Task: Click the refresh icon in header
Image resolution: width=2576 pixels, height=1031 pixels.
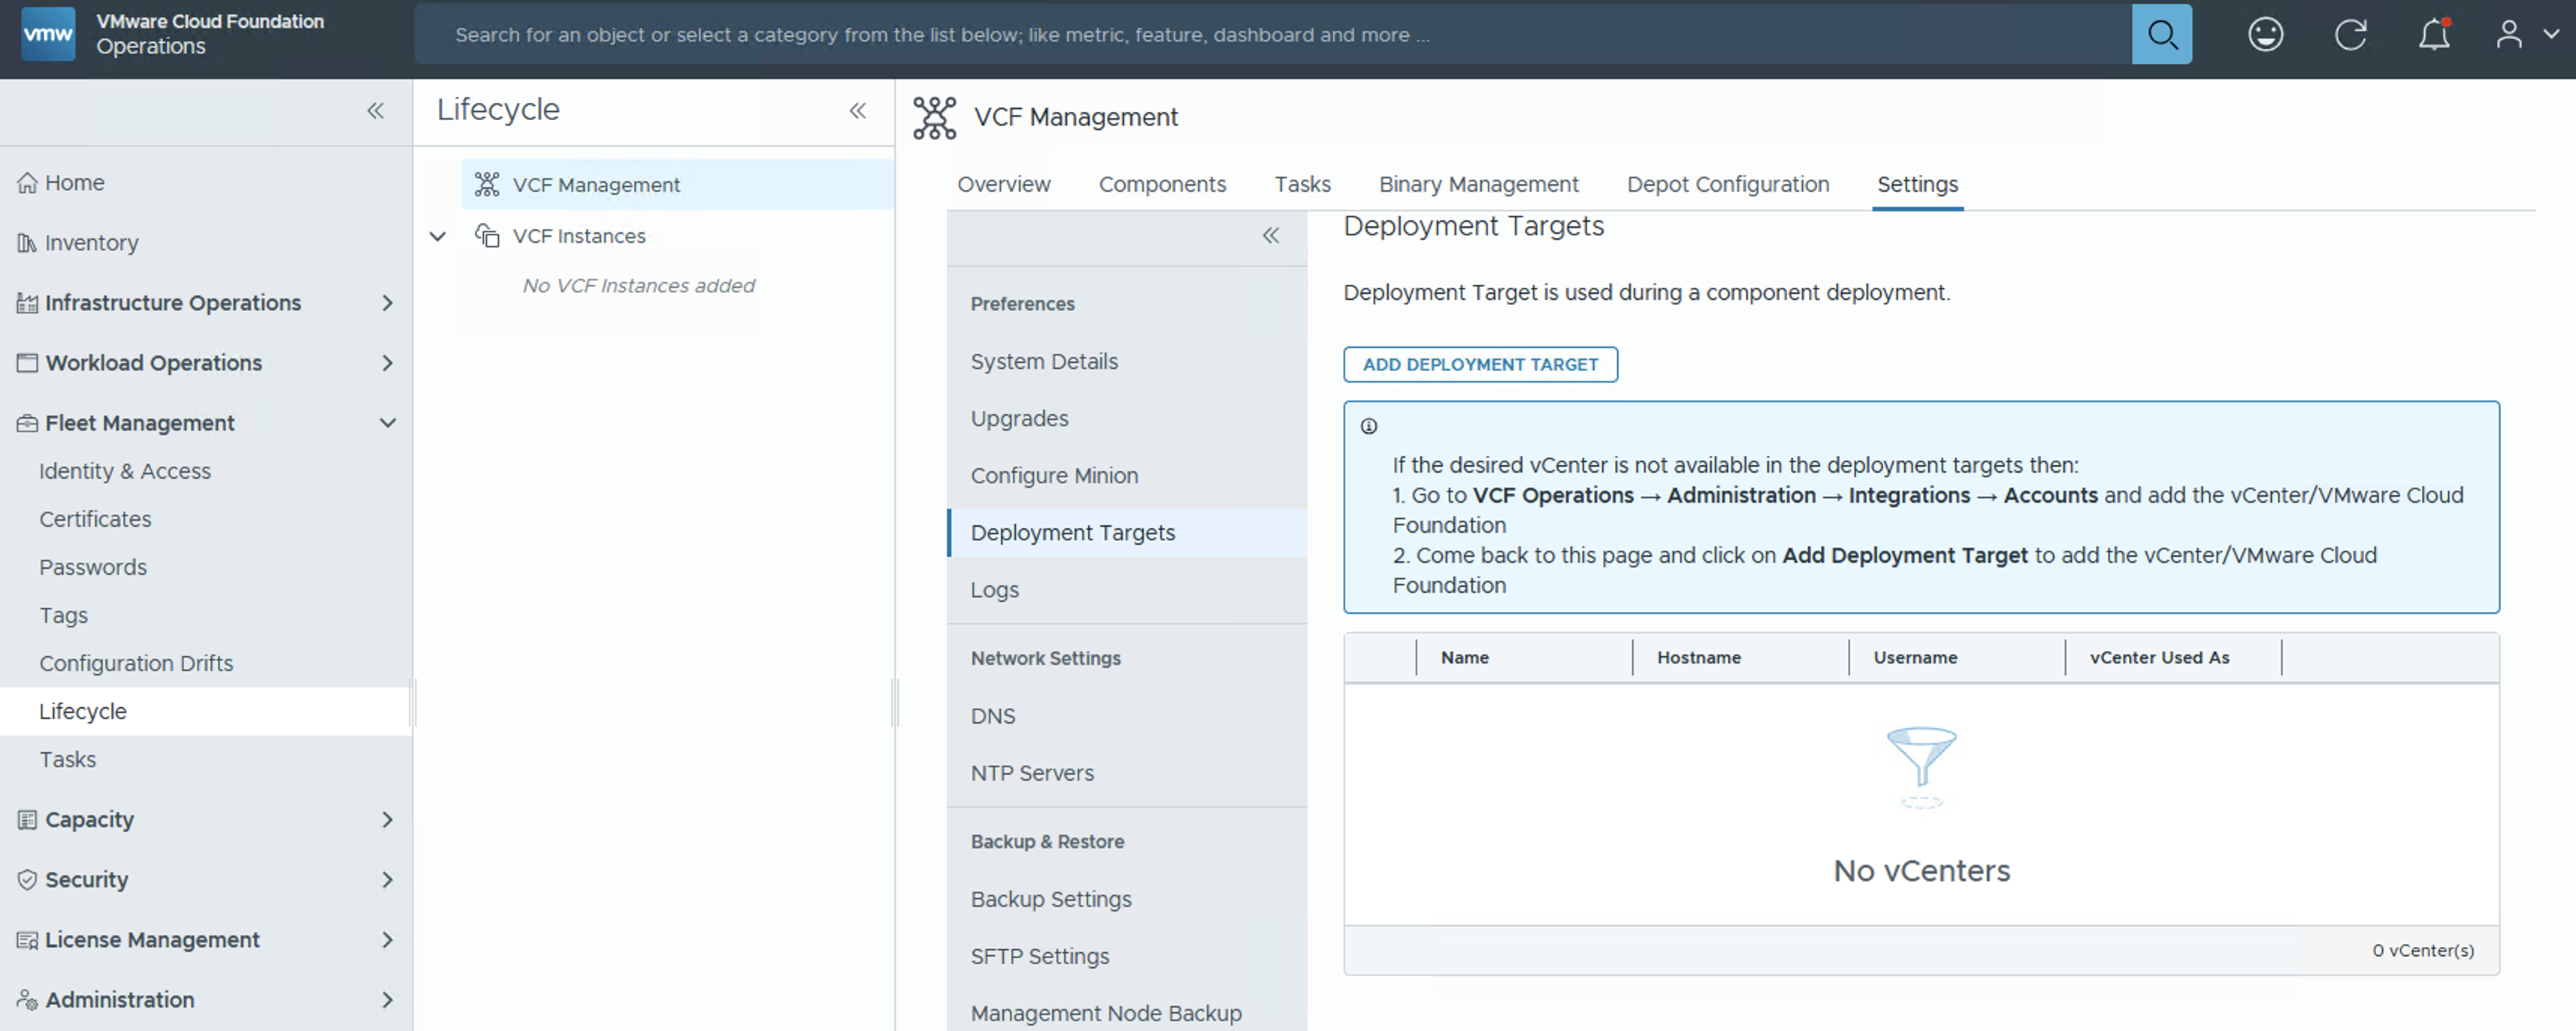Action: (x=2349, y=35)
